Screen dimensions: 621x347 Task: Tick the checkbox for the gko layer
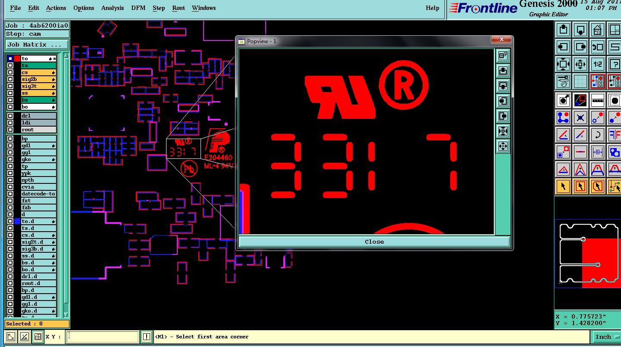(x=10, y=159)
